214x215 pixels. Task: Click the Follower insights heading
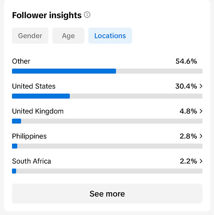coord(47,15)
